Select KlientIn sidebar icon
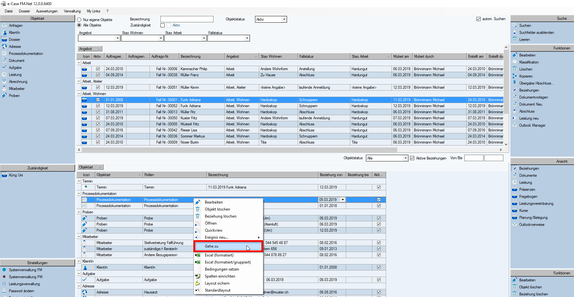The height and width of the screenshot is (297, 574). click(4, 33)
